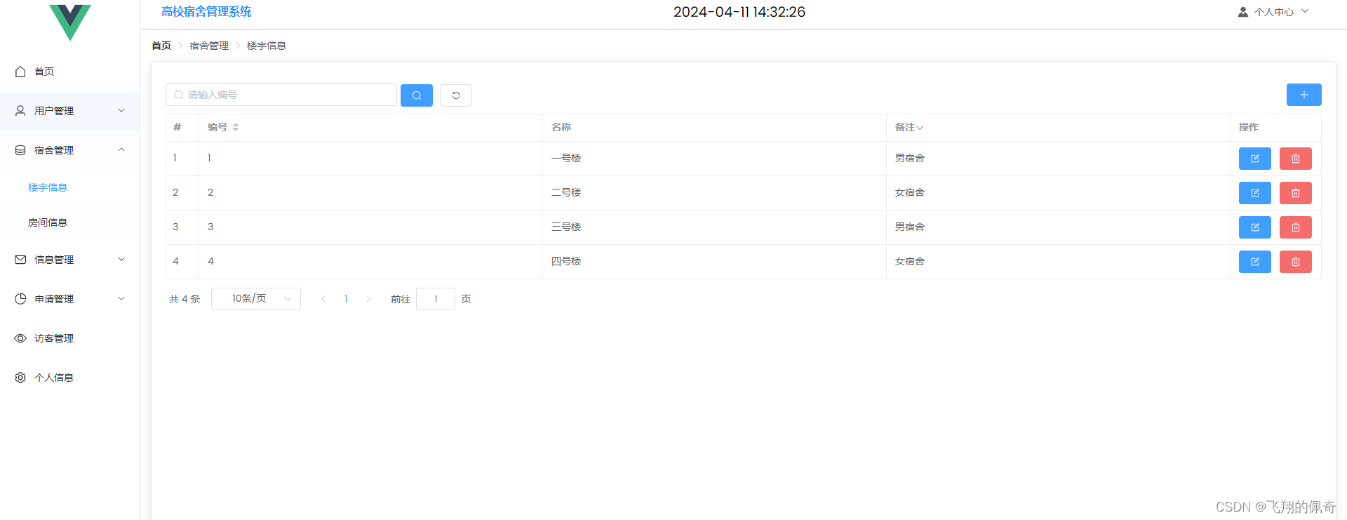
Task: Click the blue add plus button
Action: pos(1304,95)
